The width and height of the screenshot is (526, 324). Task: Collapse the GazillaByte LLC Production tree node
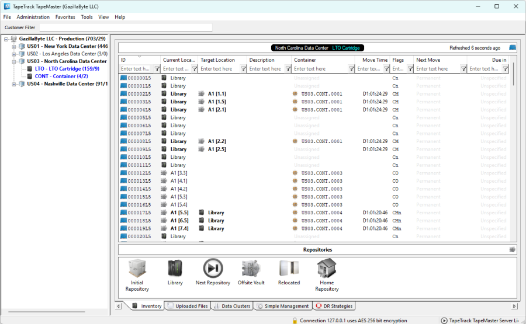click(x=6, y=39)
